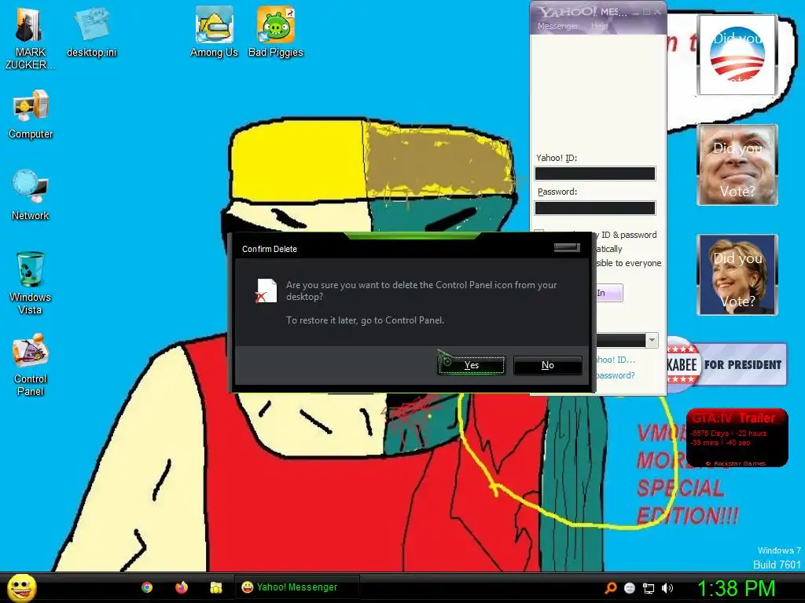This screenshot has width=805, height=603.
Task: Open the Yahoo Messenger dropdown arrow
Action: [x=652, y=340]
